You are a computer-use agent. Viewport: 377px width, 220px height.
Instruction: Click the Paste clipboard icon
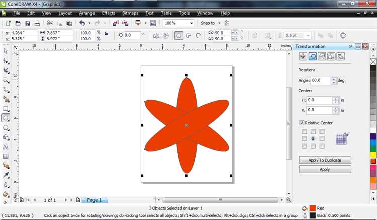[x=69, y=23]
